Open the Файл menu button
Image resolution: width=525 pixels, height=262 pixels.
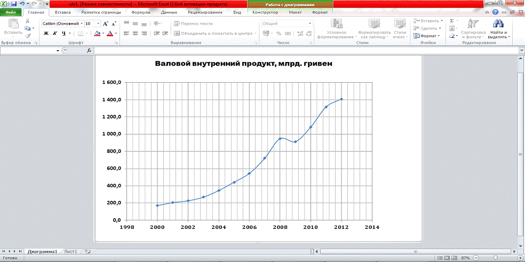click(11, 12)
